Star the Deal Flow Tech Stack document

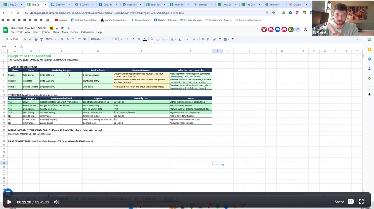pos(57,28)
